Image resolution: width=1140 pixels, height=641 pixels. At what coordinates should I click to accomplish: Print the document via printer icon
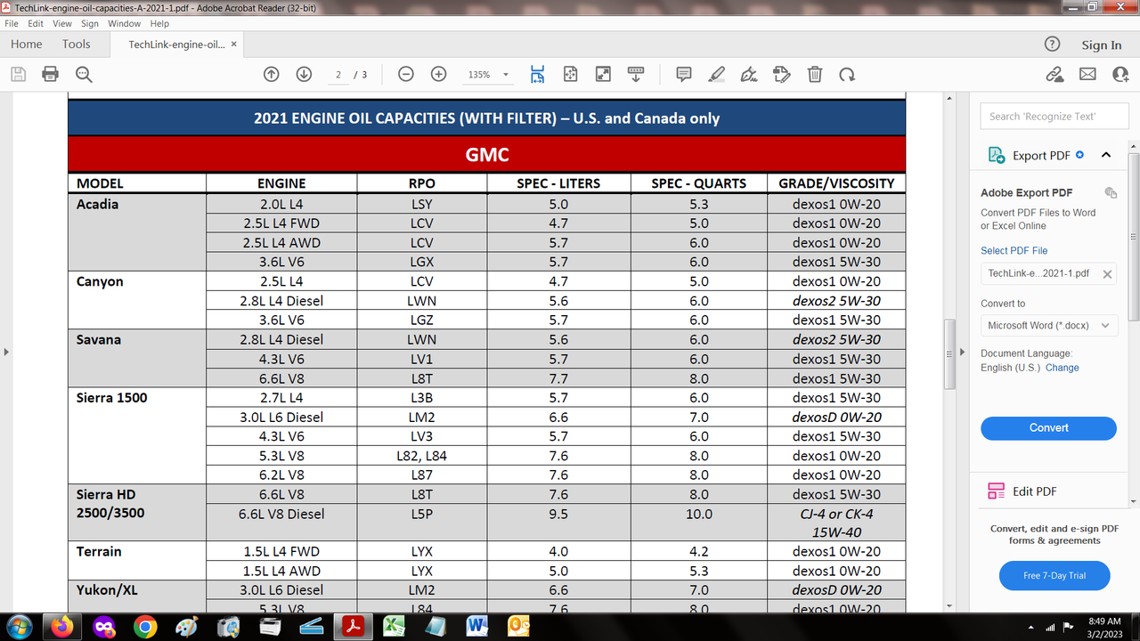[51, 75]
